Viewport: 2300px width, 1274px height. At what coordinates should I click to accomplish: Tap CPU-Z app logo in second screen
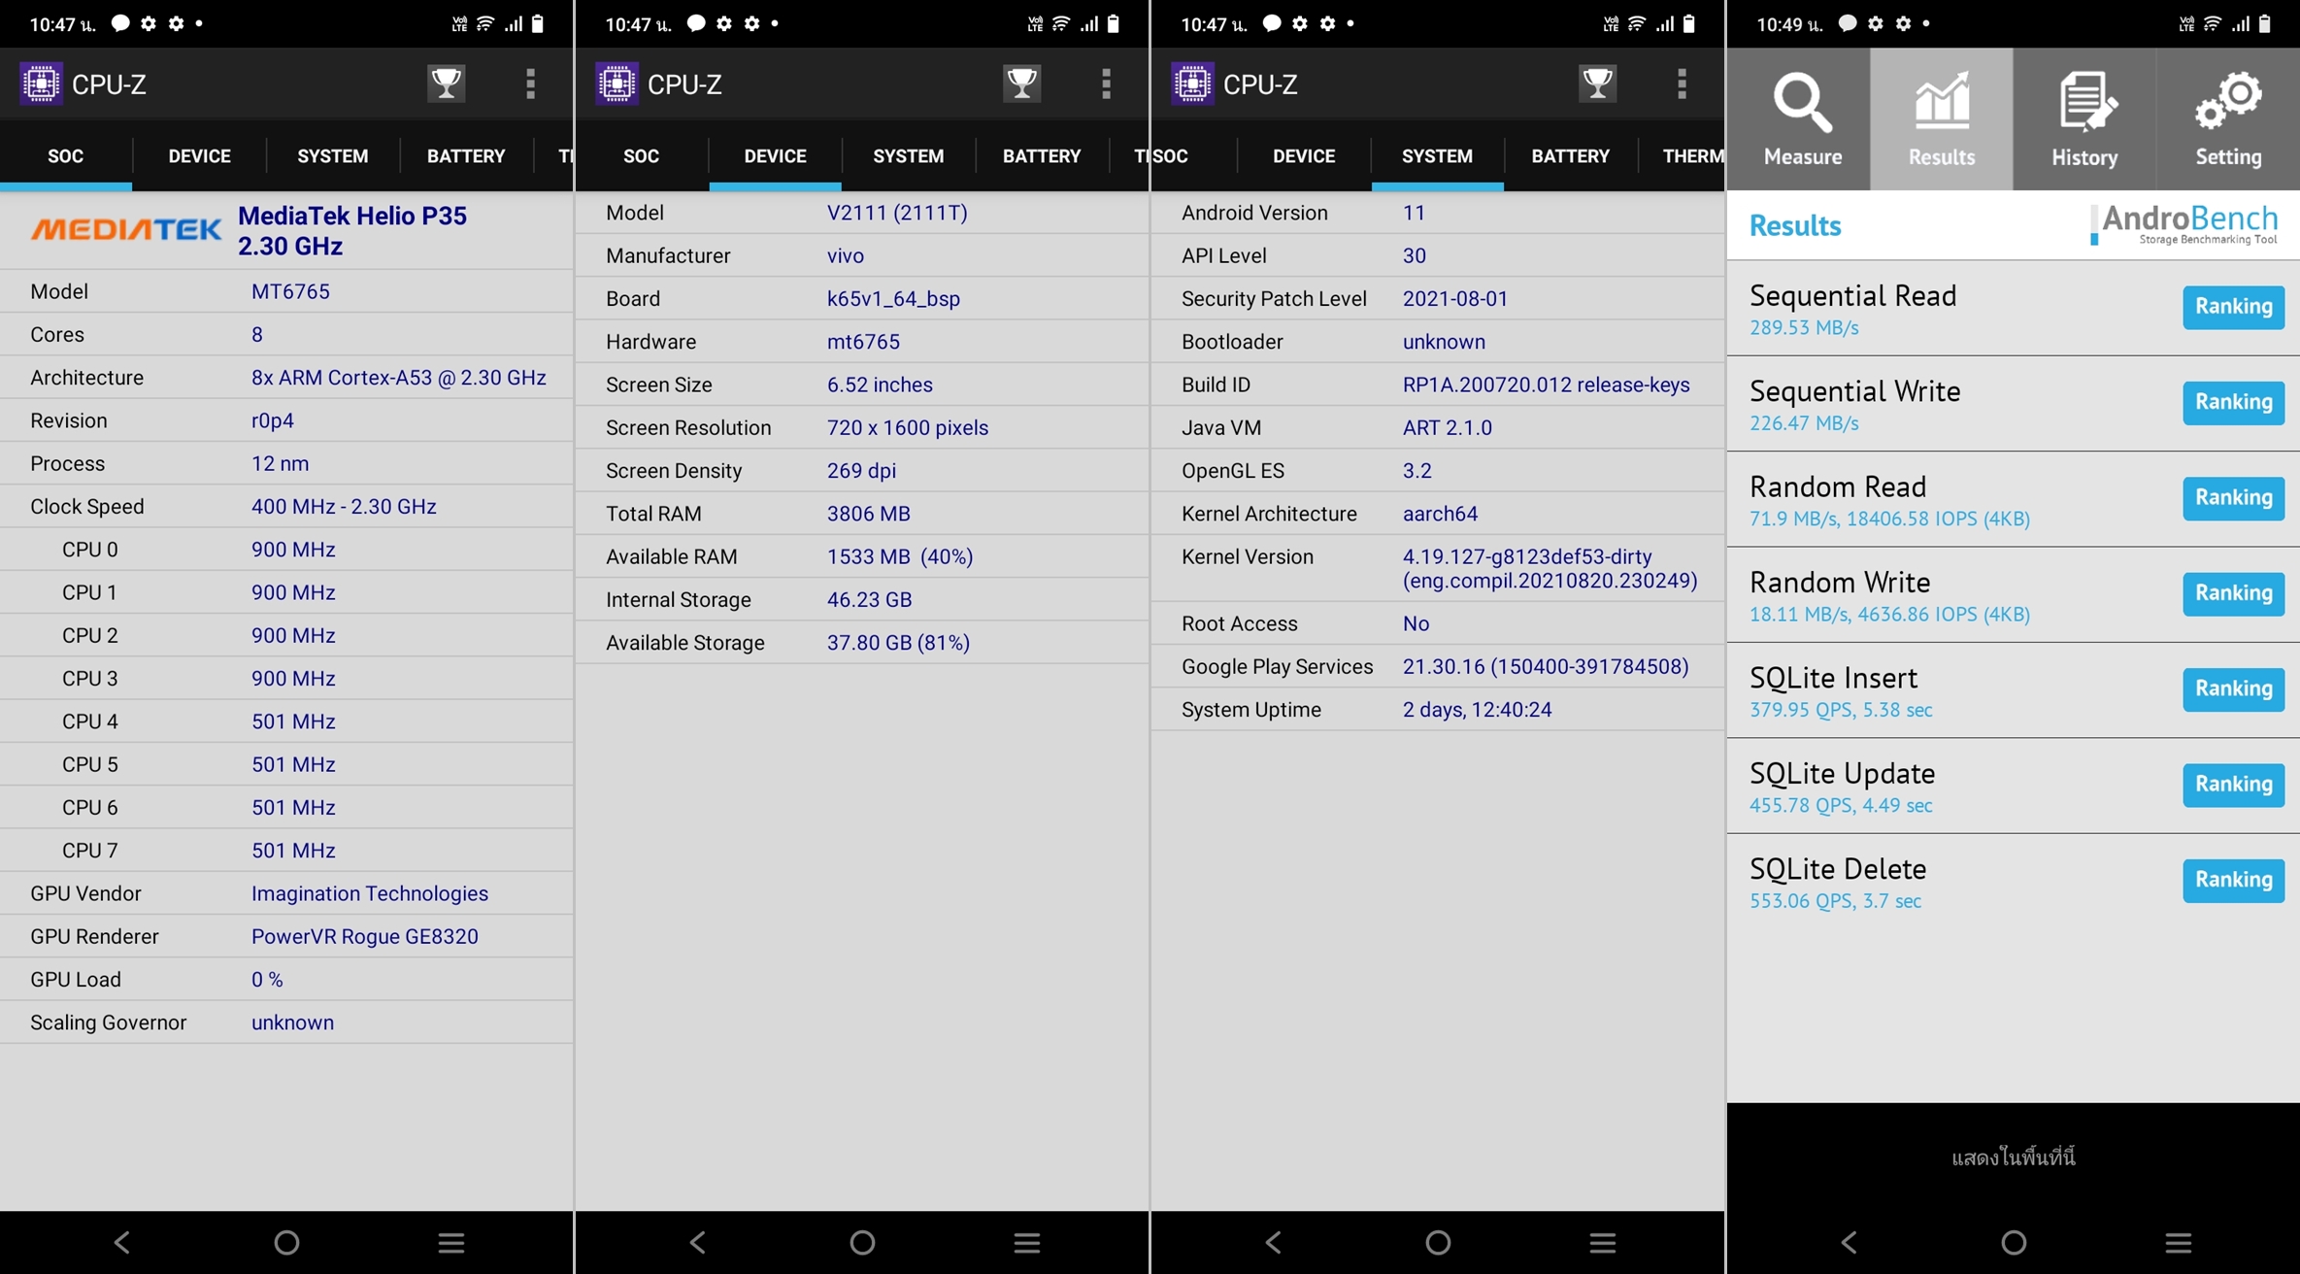click(x=617, y=84)
